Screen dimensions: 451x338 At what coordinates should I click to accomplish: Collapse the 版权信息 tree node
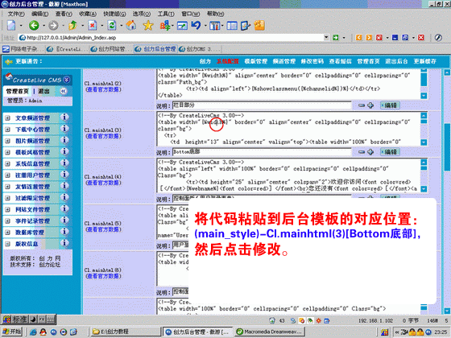tap(7, 244)
